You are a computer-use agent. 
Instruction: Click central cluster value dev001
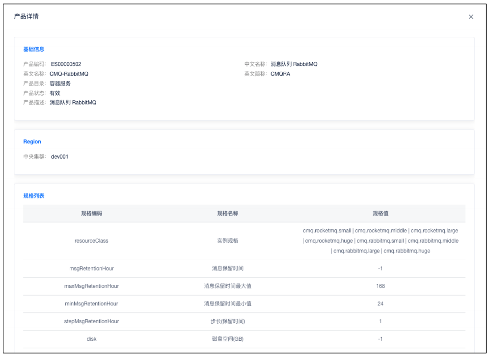(x=59, y=157)
